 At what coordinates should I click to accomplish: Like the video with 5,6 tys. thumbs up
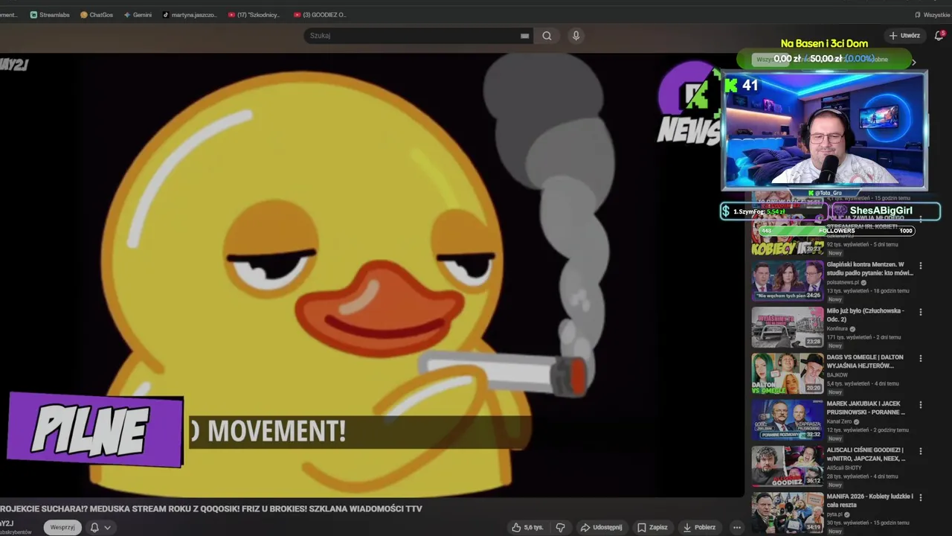[527, 527]
